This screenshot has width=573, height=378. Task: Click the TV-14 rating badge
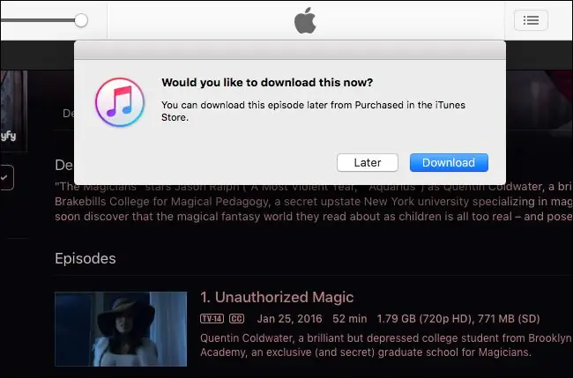[211, 318]
